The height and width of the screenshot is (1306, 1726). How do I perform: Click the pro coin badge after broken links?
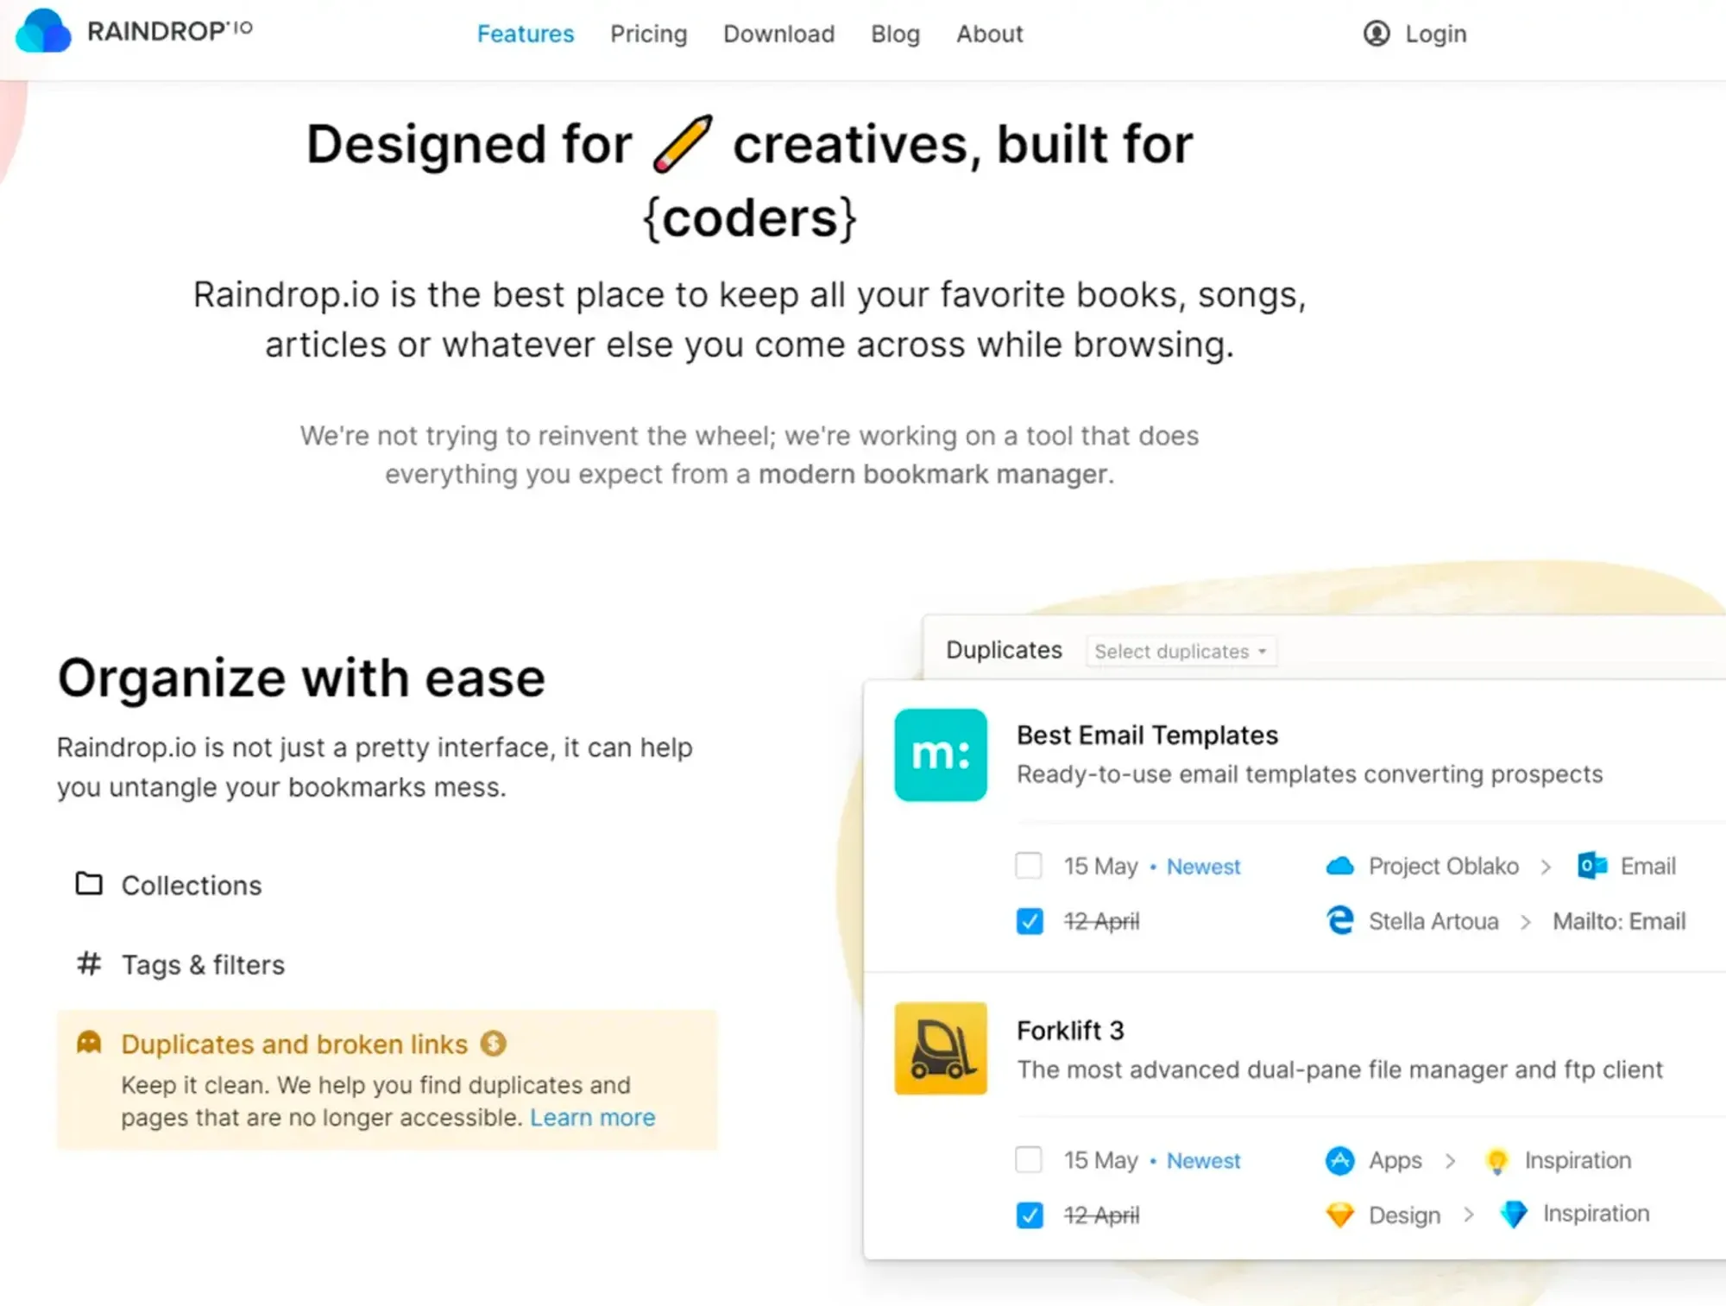point(494,1044)
